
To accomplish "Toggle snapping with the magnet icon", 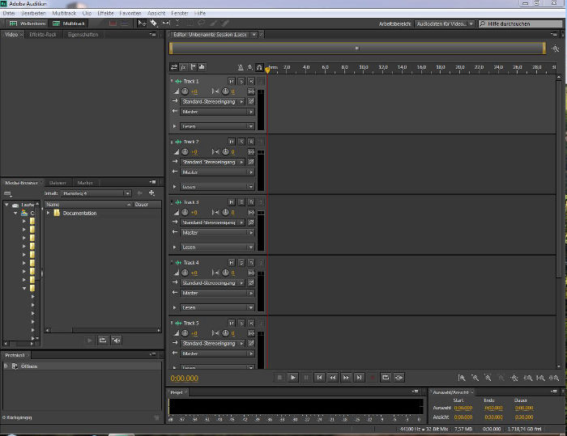I will pos(259,68).
